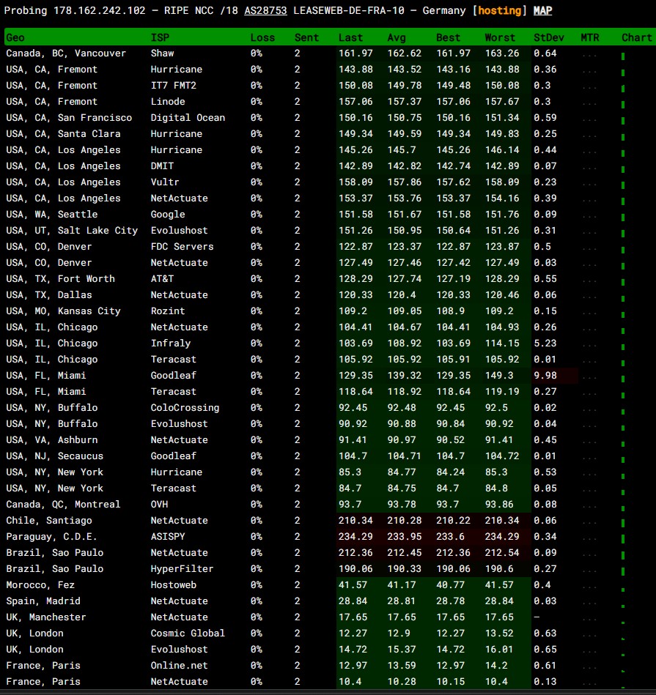The width and height of the screenshot is (656, 695).
Task: Sort by the Geo column header
Action: coord(15,37)
